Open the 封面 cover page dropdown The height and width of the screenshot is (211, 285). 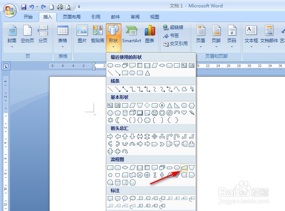coord(12,36)
